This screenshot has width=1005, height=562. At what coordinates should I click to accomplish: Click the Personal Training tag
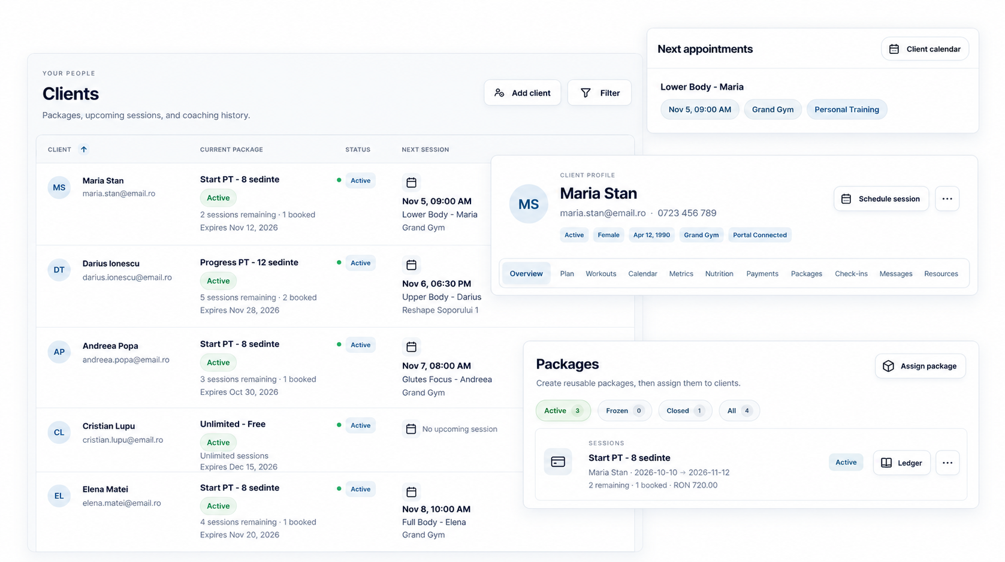pos(847,110)
